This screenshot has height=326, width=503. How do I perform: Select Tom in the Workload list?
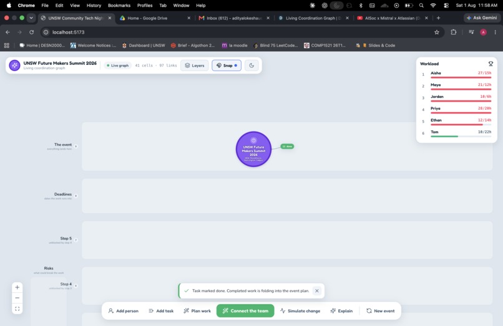coord(456,133)
